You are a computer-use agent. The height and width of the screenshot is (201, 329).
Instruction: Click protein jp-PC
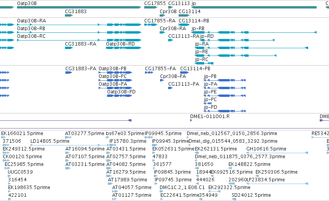pyautogui.click(x=208, y=103)
